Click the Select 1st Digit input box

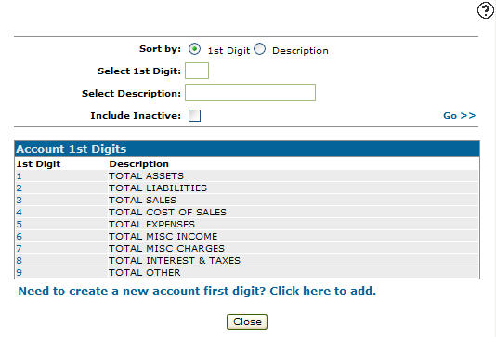click(197, 71)
